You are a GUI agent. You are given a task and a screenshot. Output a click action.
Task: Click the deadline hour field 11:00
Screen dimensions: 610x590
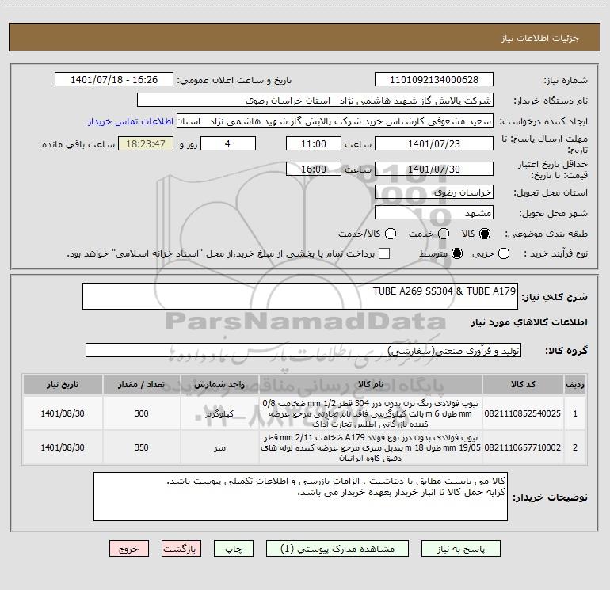(314, 143)
